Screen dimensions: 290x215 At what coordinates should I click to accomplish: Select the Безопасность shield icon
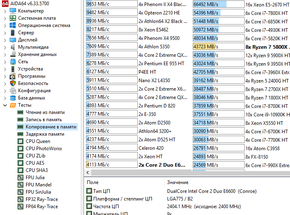[13, 83]
